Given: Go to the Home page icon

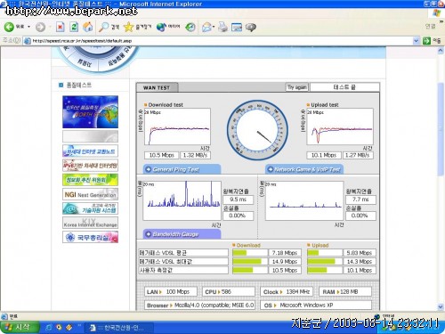Looking at the screenshot, I should [x=87, y=27].
